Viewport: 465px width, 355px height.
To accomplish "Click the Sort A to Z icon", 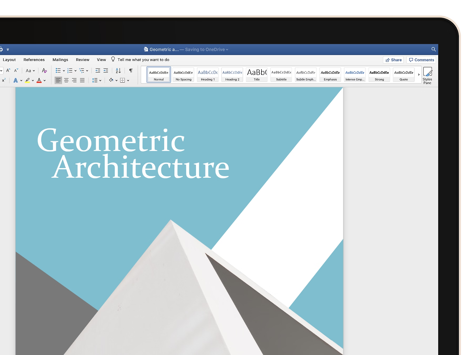I will 118,70.
